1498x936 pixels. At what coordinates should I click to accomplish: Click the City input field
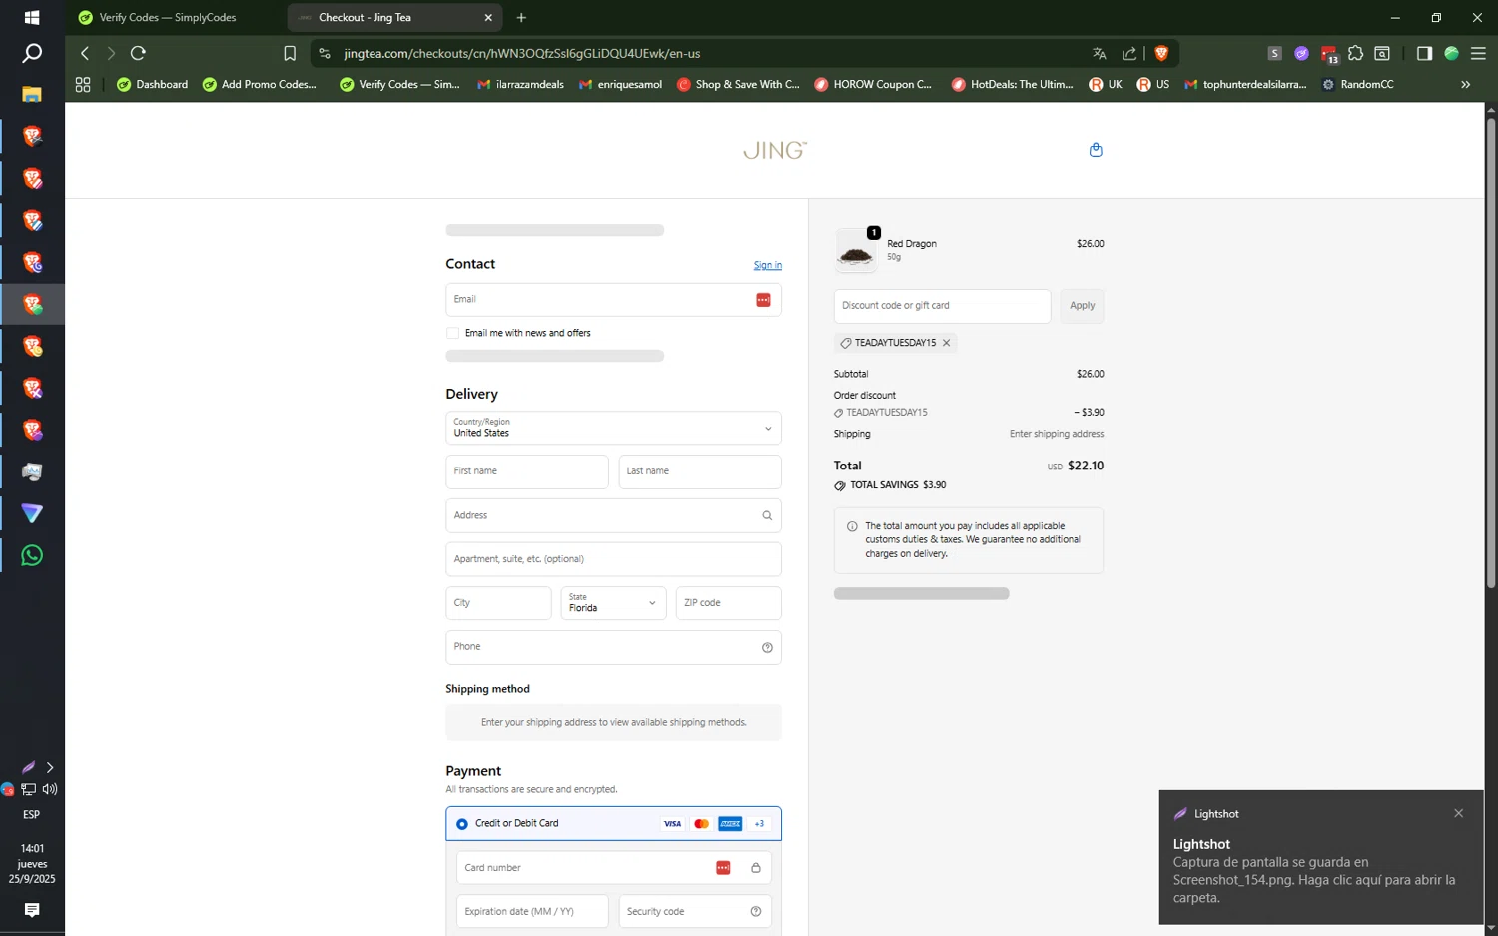(498, 603)
